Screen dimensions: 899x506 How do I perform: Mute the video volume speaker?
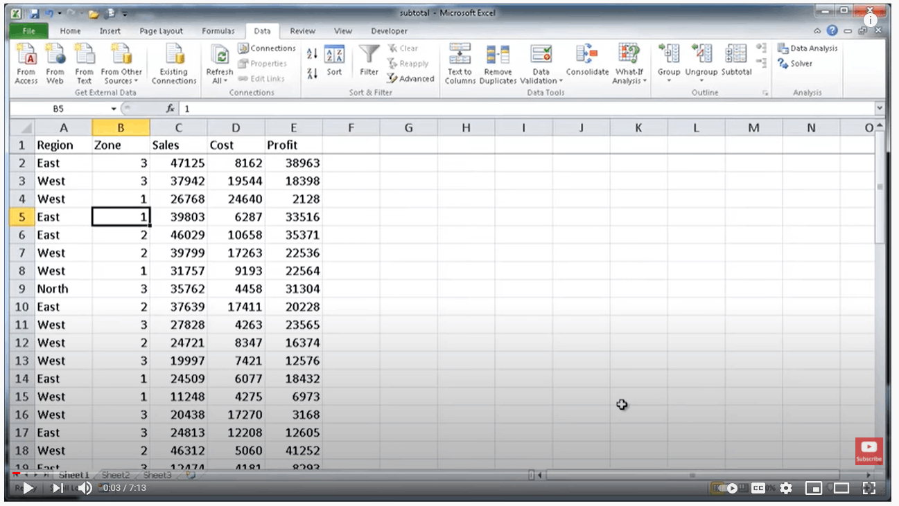(x=85, y=488)
